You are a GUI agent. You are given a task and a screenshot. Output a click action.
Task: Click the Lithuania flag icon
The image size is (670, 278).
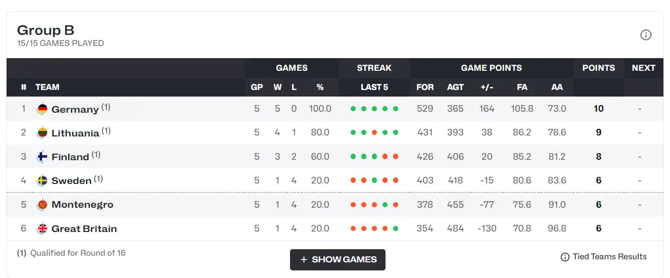tap(42, 133)
